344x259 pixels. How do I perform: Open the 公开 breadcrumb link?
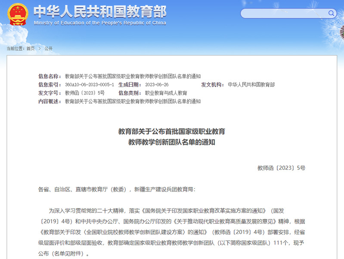pyautogui.click(x=49, y=49)
